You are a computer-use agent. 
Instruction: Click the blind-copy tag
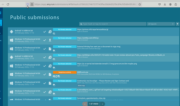81,85
